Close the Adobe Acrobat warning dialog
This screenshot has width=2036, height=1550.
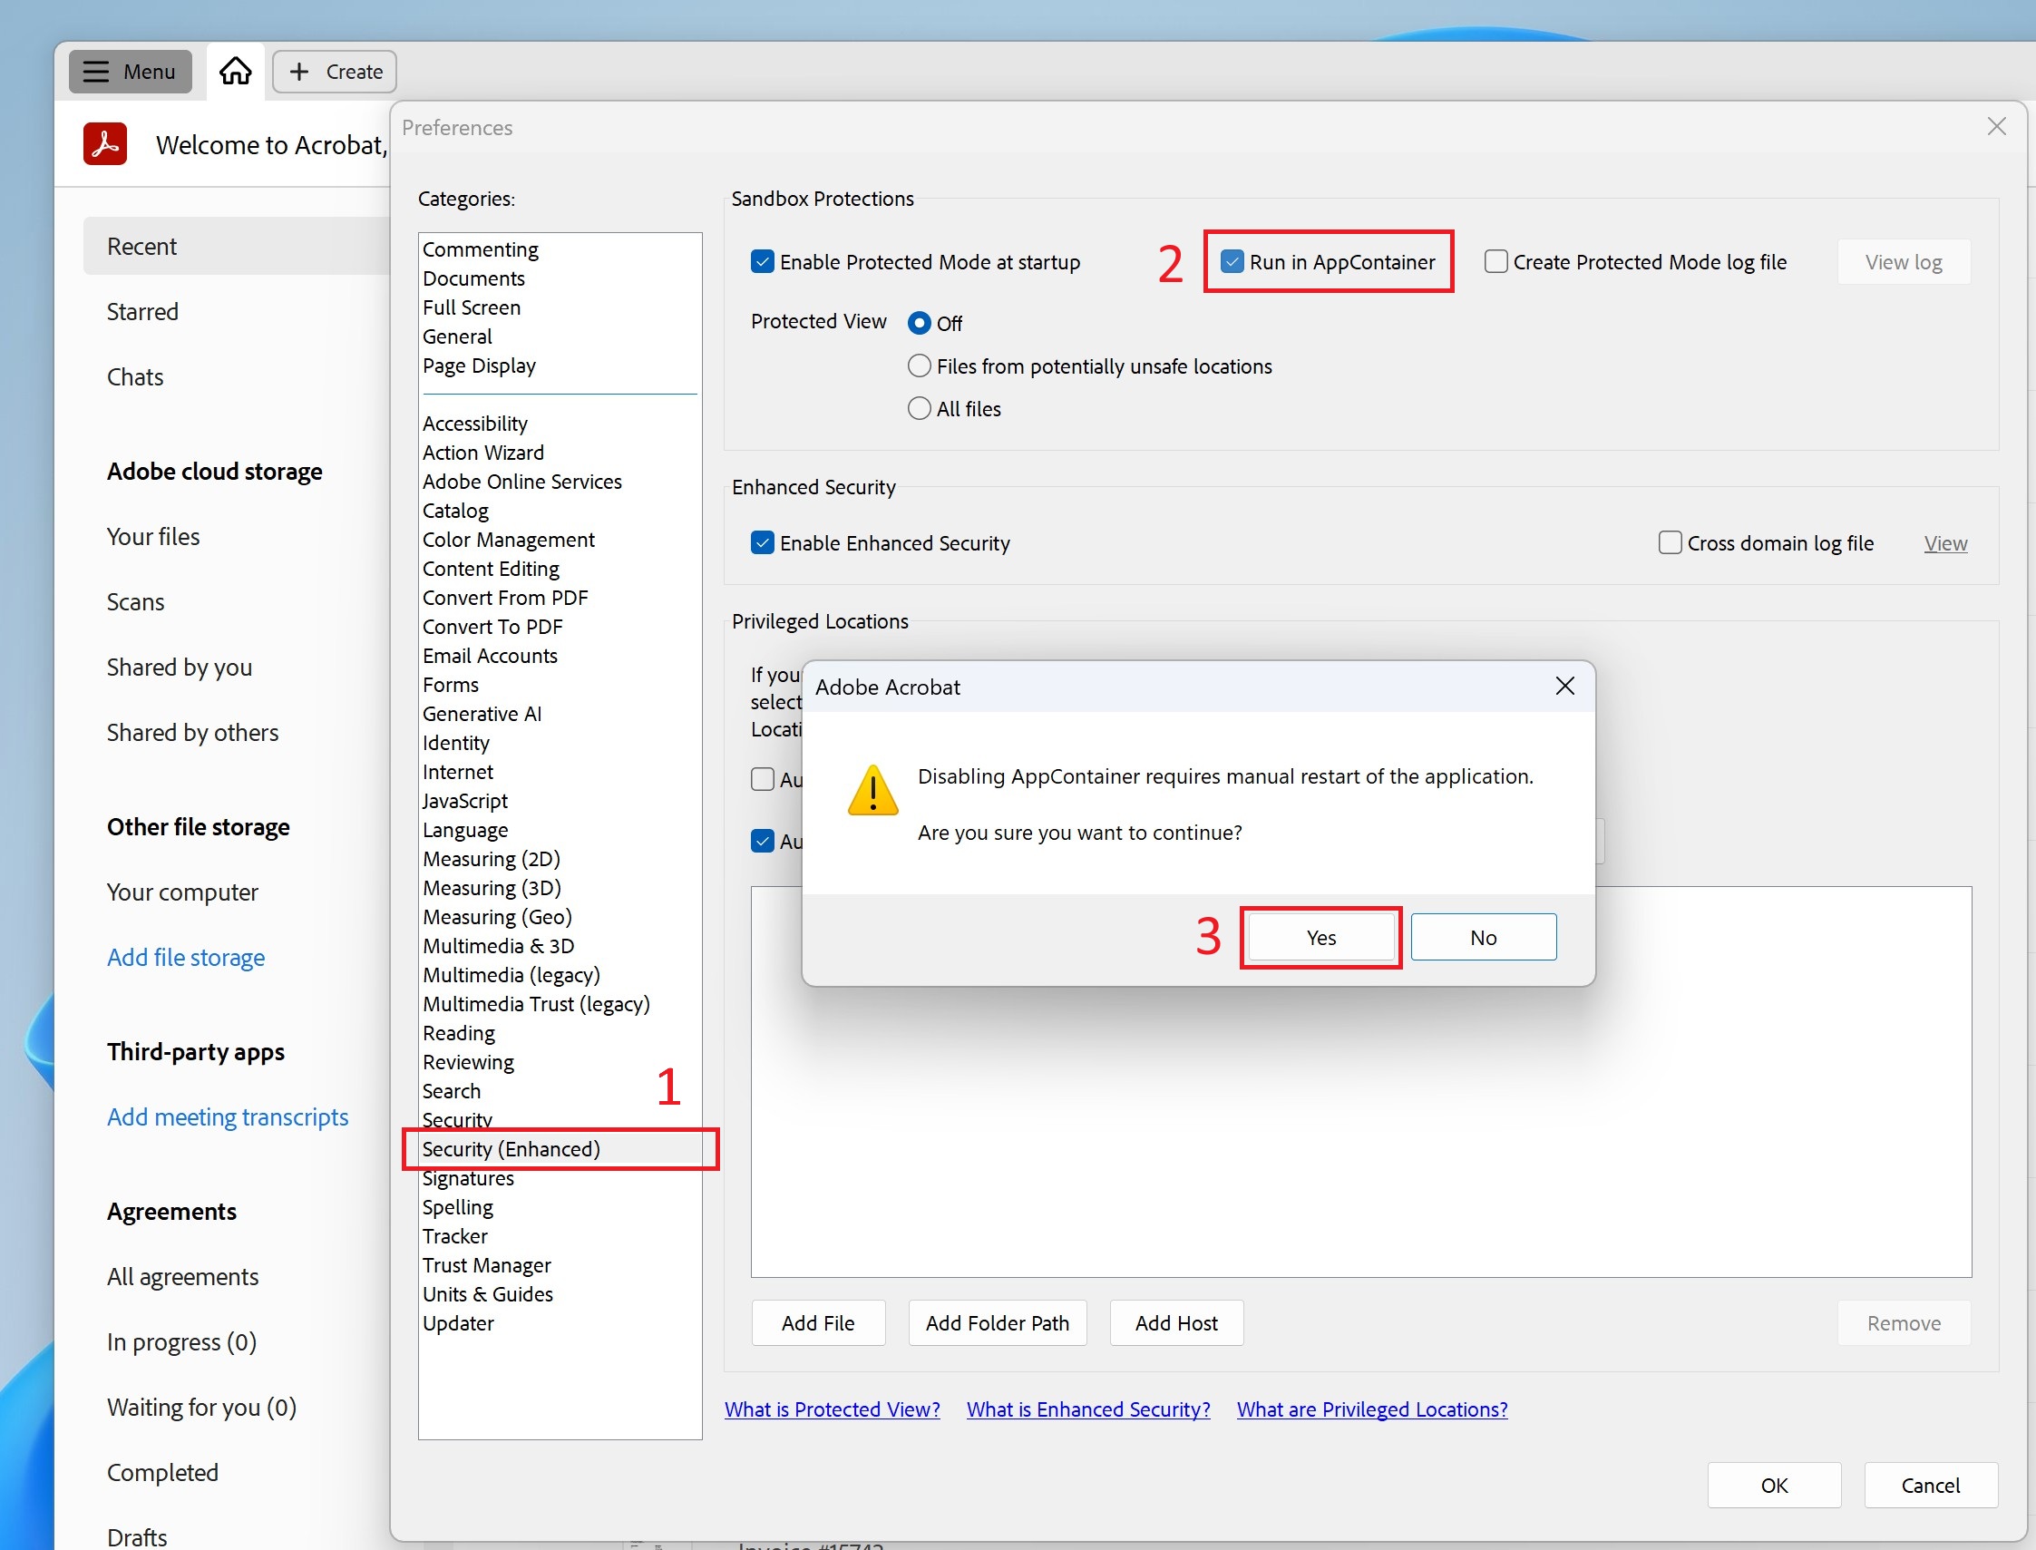click(x=1564, y=686)
